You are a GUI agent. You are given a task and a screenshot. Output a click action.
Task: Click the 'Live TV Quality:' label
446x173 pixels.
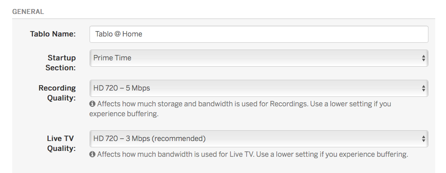61,143
